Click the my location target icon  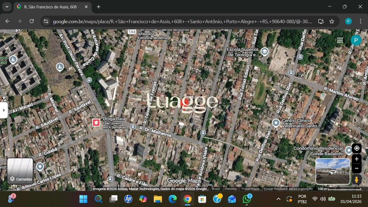tap(356, 148)
